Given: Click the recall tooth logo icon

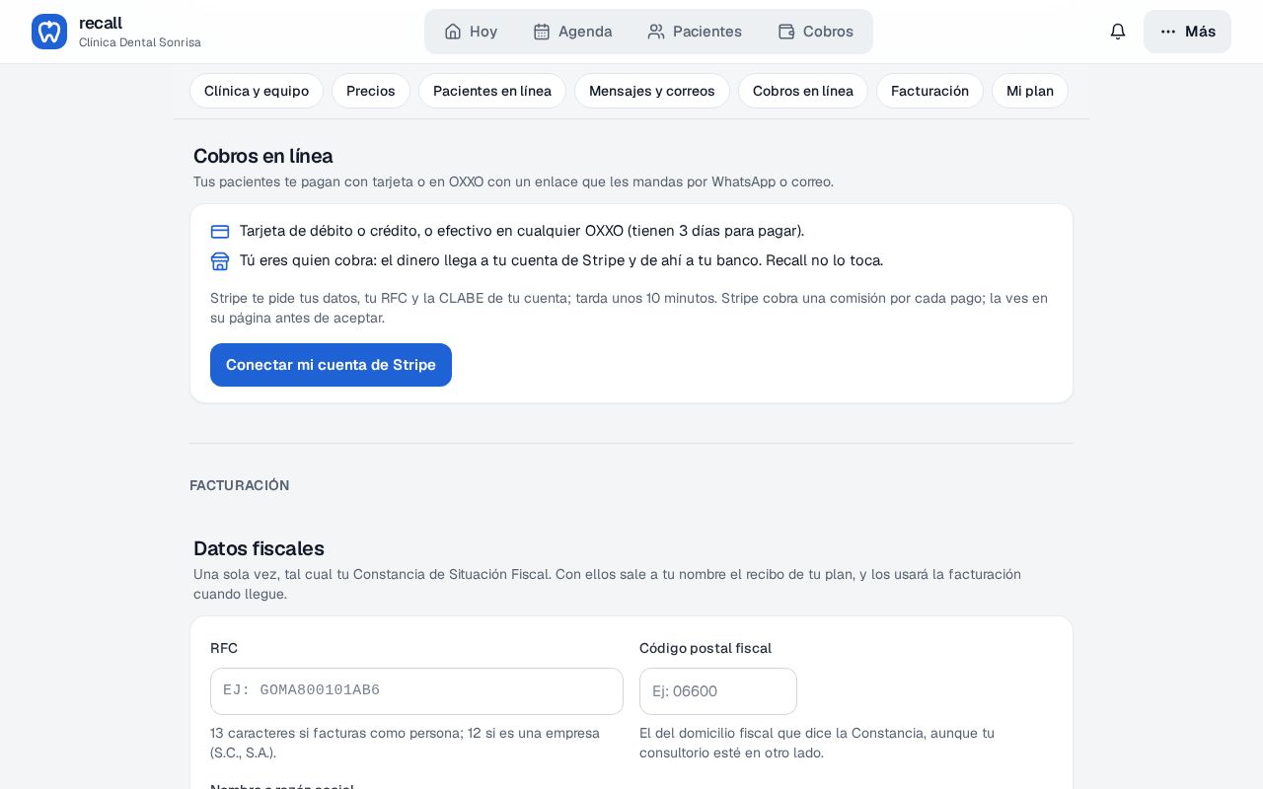Looking at the screenshot, I should click(x=49, y=32).
